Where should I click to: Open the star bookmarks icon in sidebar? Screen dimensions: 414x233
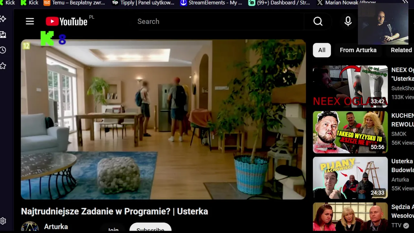[3, 66]
